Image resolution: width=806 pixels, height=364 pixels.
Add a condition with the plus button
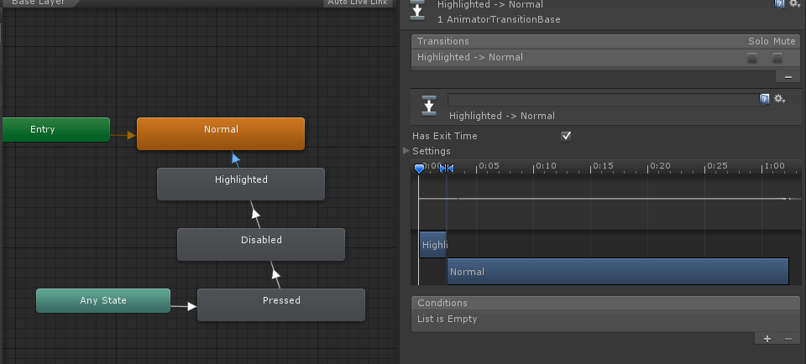(767, 338)
